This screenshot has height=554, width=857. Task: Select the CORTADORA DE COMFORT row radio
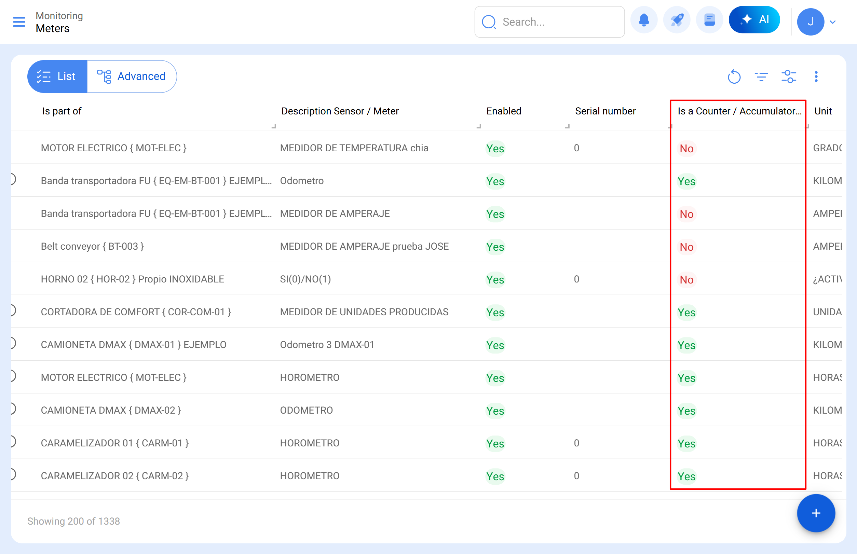[13, 310]
